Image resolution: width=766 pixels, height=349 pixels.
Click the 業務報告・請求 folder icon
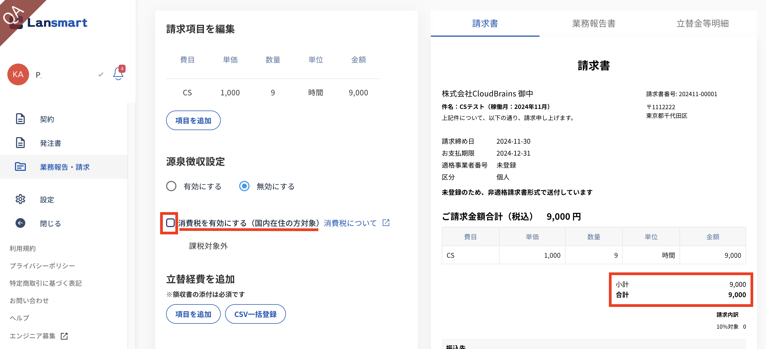click(20, 167)
